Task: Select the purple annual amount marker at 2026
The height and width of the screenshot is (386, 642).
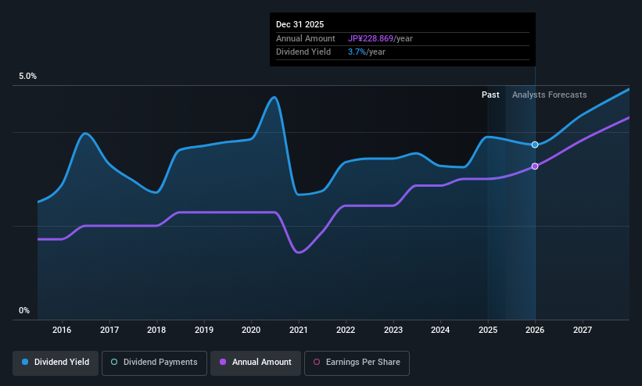Action: pyautogui.click(x=535, y=166)
